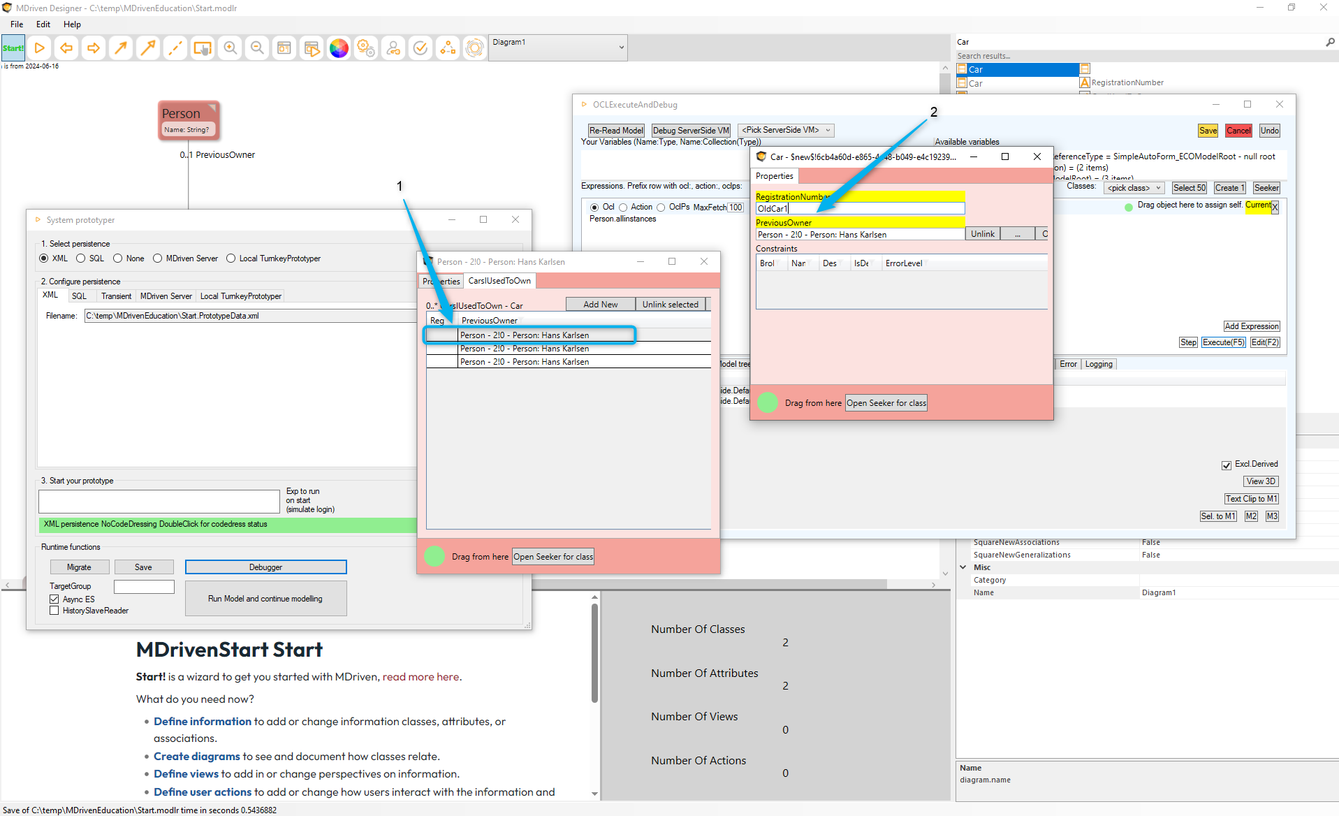The image size is (1339, 816).
Task: Open the Pick ServerSide VM dropdown
Action: (786, 131)
